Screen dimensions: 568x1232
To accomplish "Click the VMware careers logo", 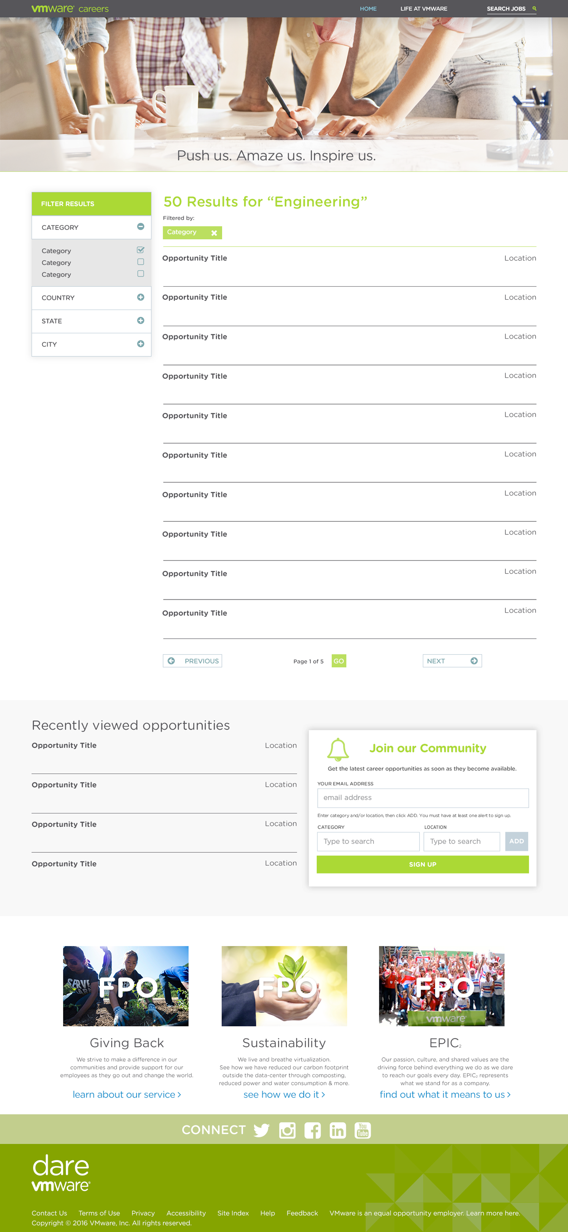I will click(x=70, y=9).
